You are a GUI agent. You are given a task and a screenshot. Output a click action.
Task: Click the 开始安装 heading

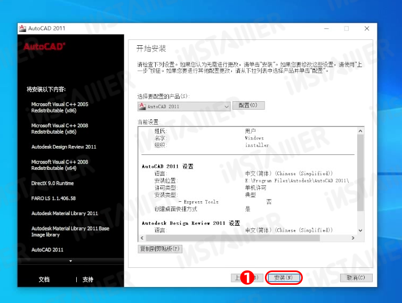point(151,48)
